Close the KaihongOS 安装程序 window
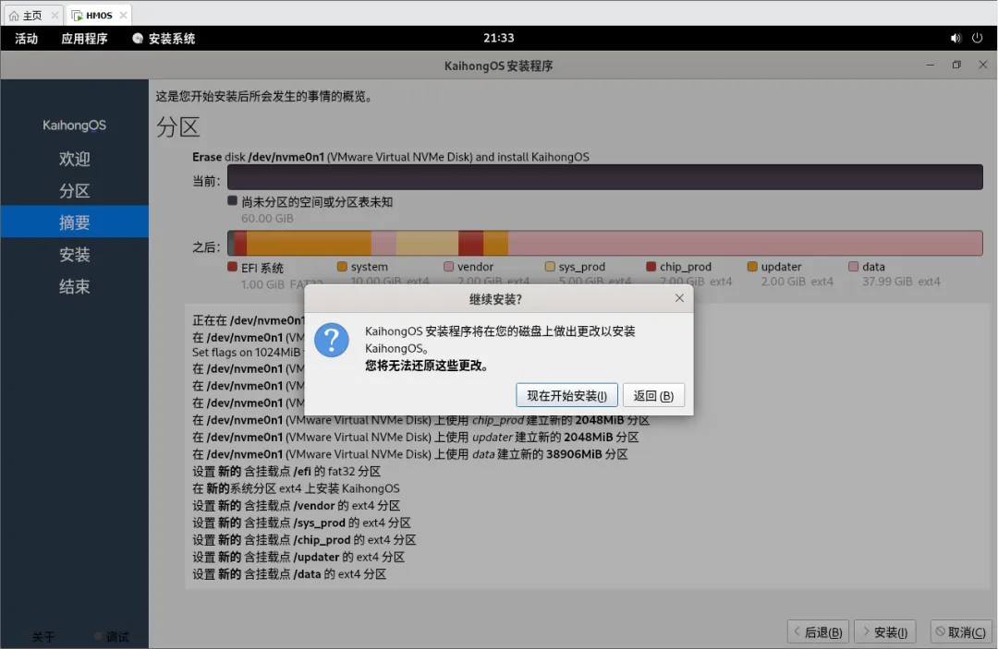This screenshot has width=998, height=649. coord(982,65)
